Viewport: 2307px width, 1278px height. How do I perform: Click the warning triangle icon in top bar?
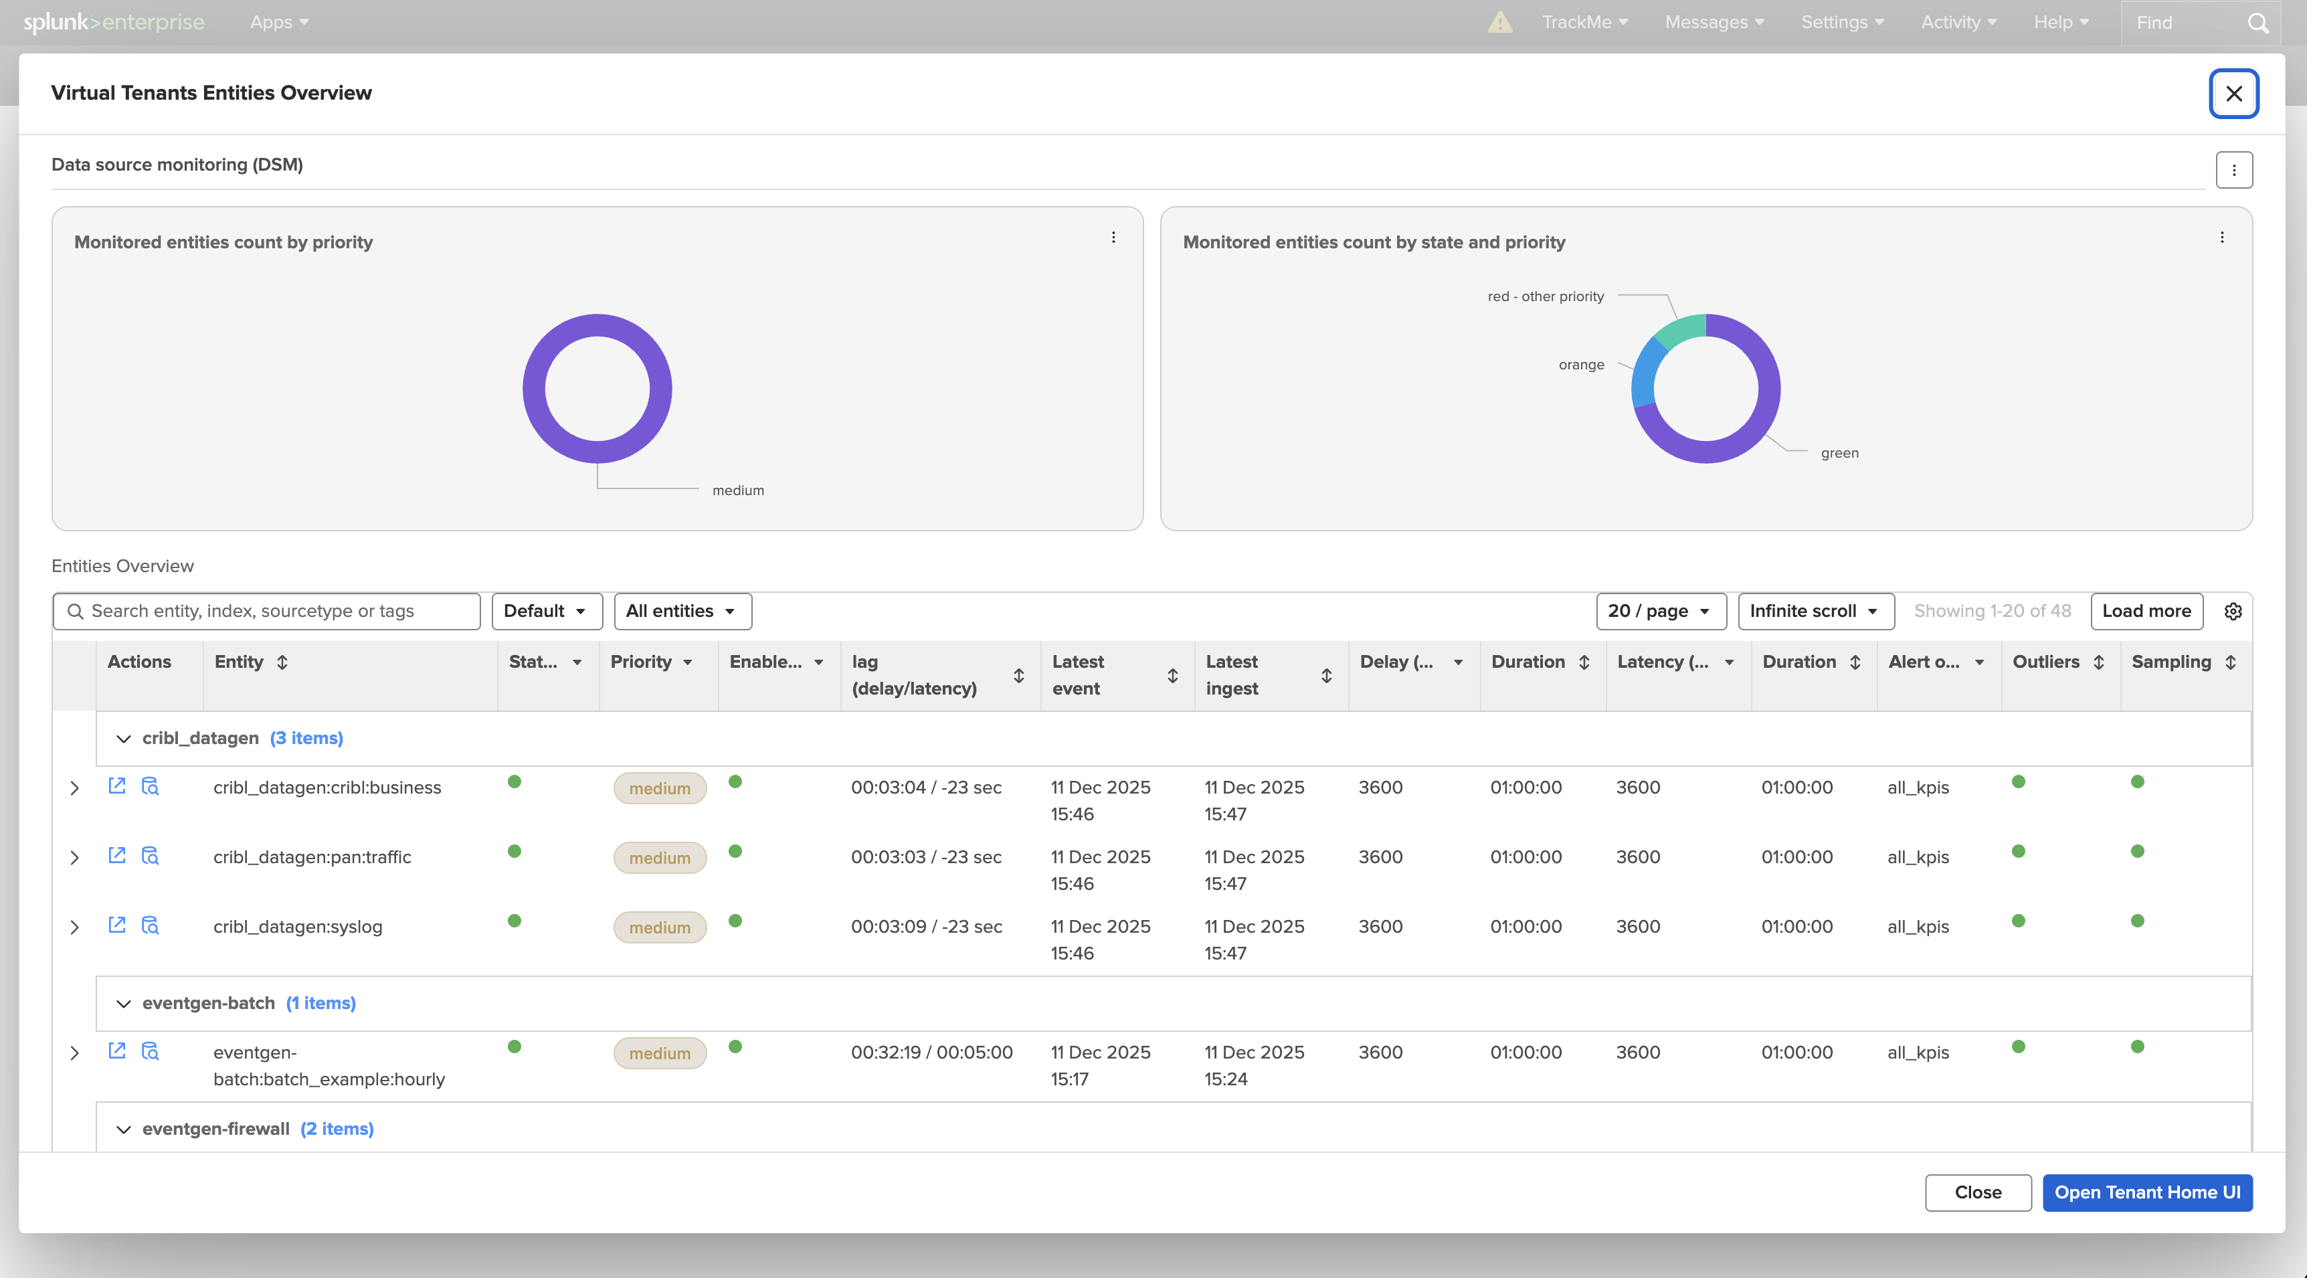click(x=1500, y=22)
